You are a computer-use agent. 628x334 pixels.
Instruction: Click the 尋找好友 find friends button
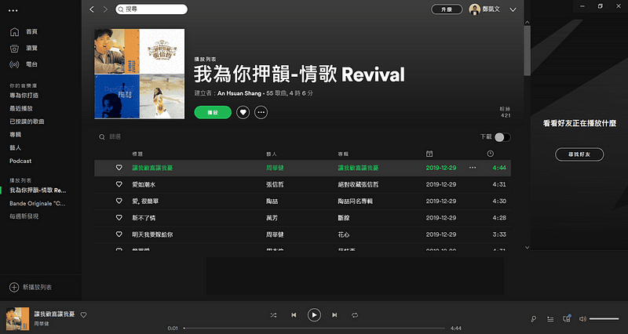(x=579, y=154)
